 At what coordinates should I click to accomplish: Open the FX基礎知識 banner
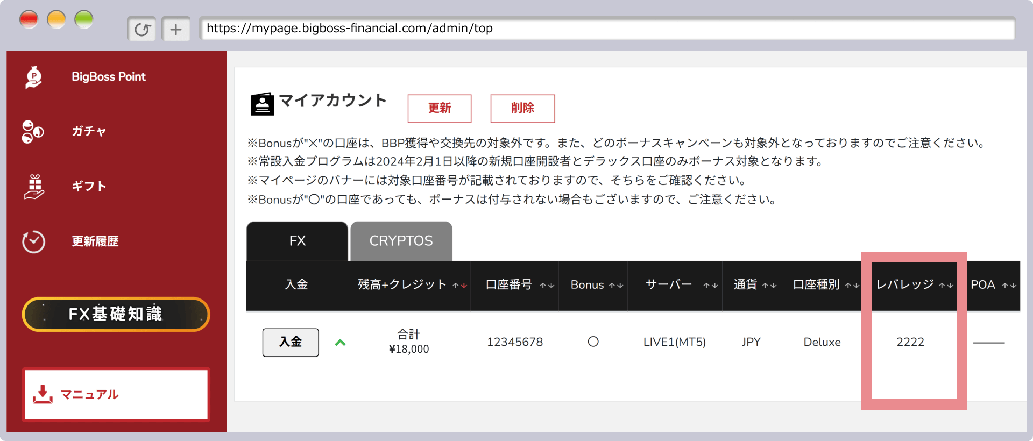[116, 314]
